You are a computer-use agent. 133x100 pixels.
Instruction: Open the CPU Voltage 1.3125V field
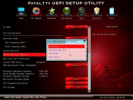point(76,87)
